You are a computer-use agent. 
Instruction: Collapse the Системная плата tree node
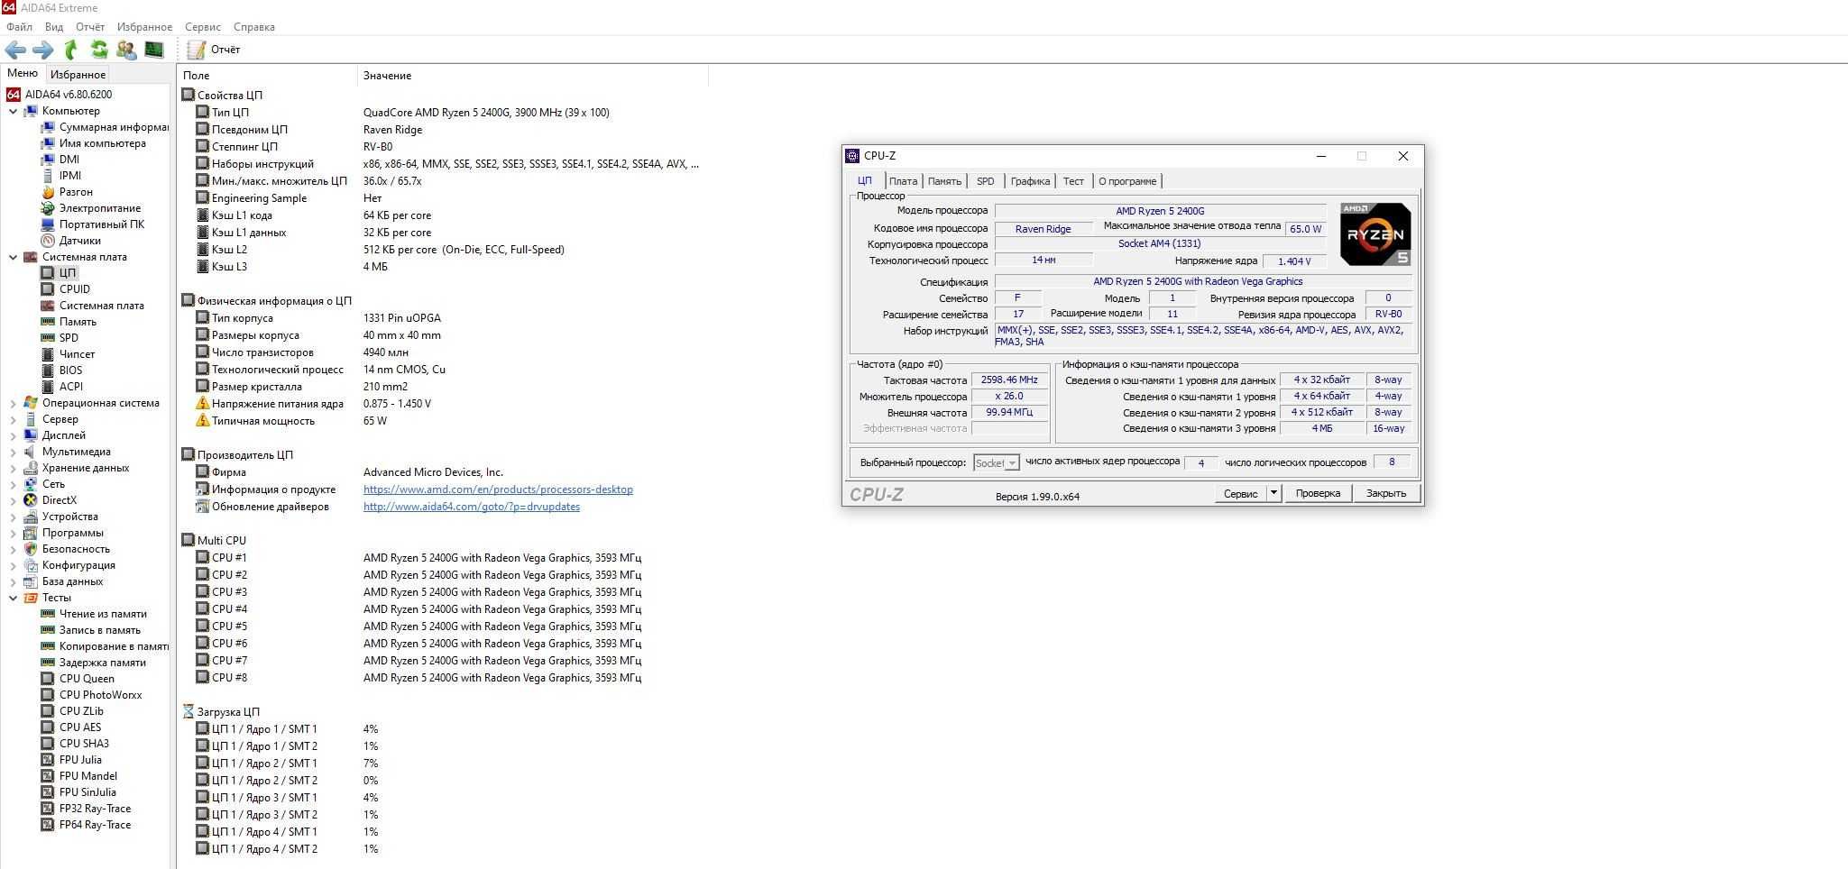coord(13,257)
